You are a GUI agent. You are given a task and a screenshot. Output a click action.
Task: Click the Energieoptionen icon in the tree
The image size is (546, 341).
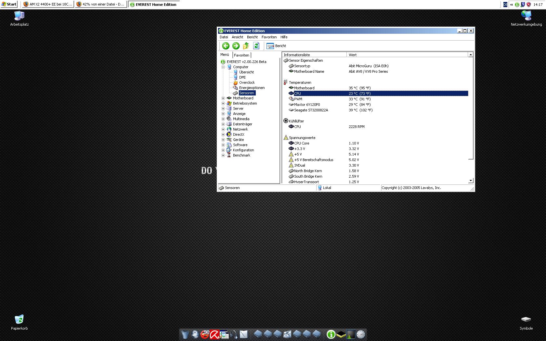coord(236,88)
